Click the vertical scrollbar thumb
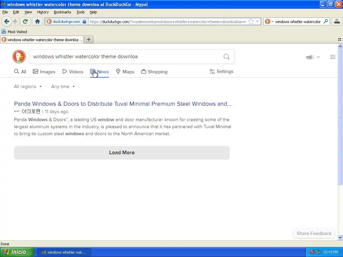The image size is (343, 257). [340, 117]
